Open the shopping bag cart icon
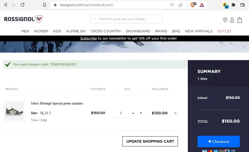249x152 pixels. pyautogui.click(x=239, y=20)
